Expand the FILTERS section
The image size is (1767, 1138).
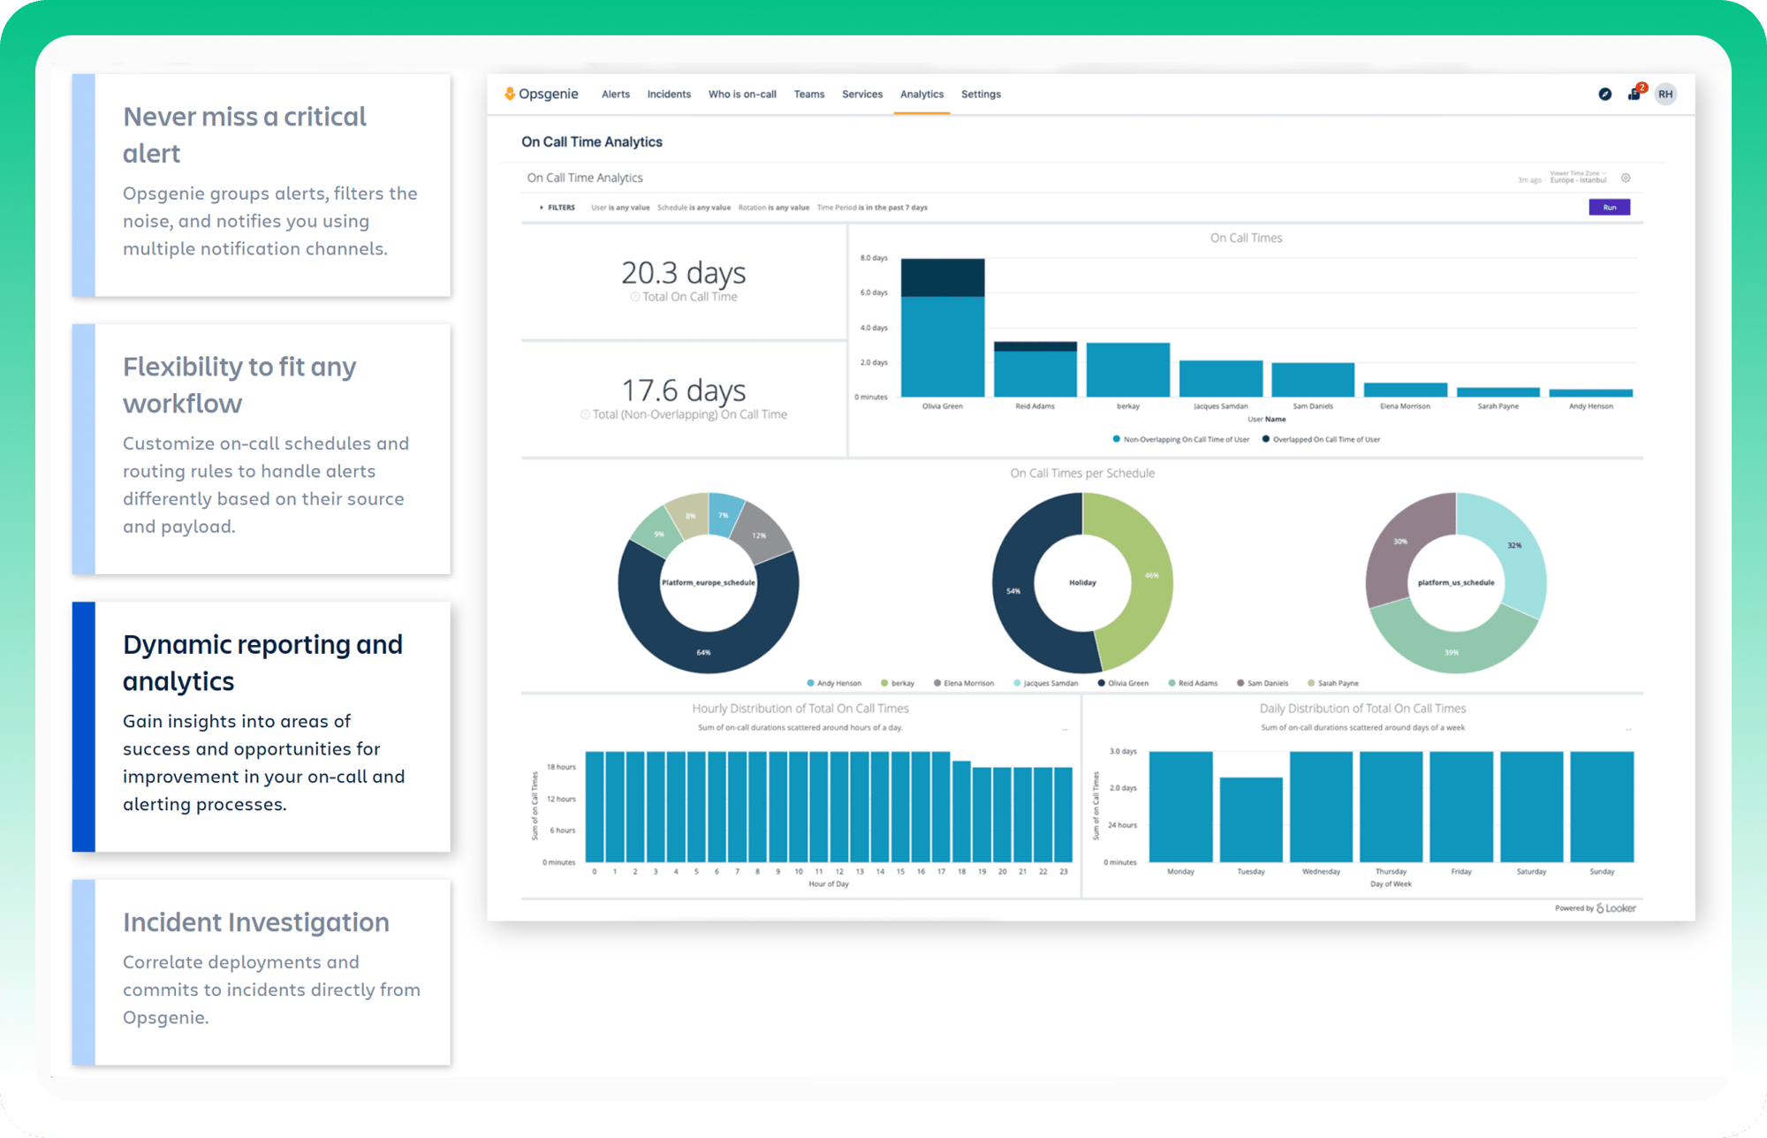tap(557, 208)
